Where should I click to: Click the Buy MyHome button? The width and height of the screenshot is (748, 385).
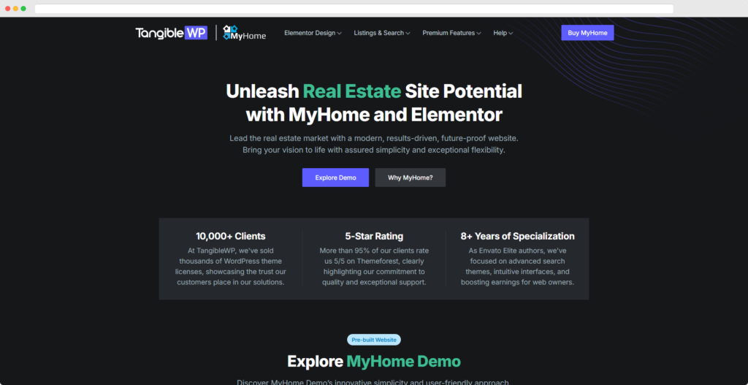[587, 33]
